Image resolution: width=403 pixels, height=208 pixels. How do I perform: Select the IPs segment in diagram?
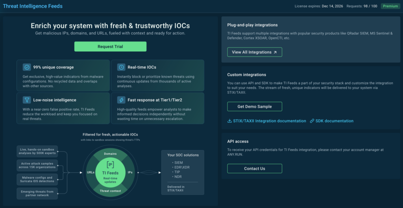click(130, 172)
